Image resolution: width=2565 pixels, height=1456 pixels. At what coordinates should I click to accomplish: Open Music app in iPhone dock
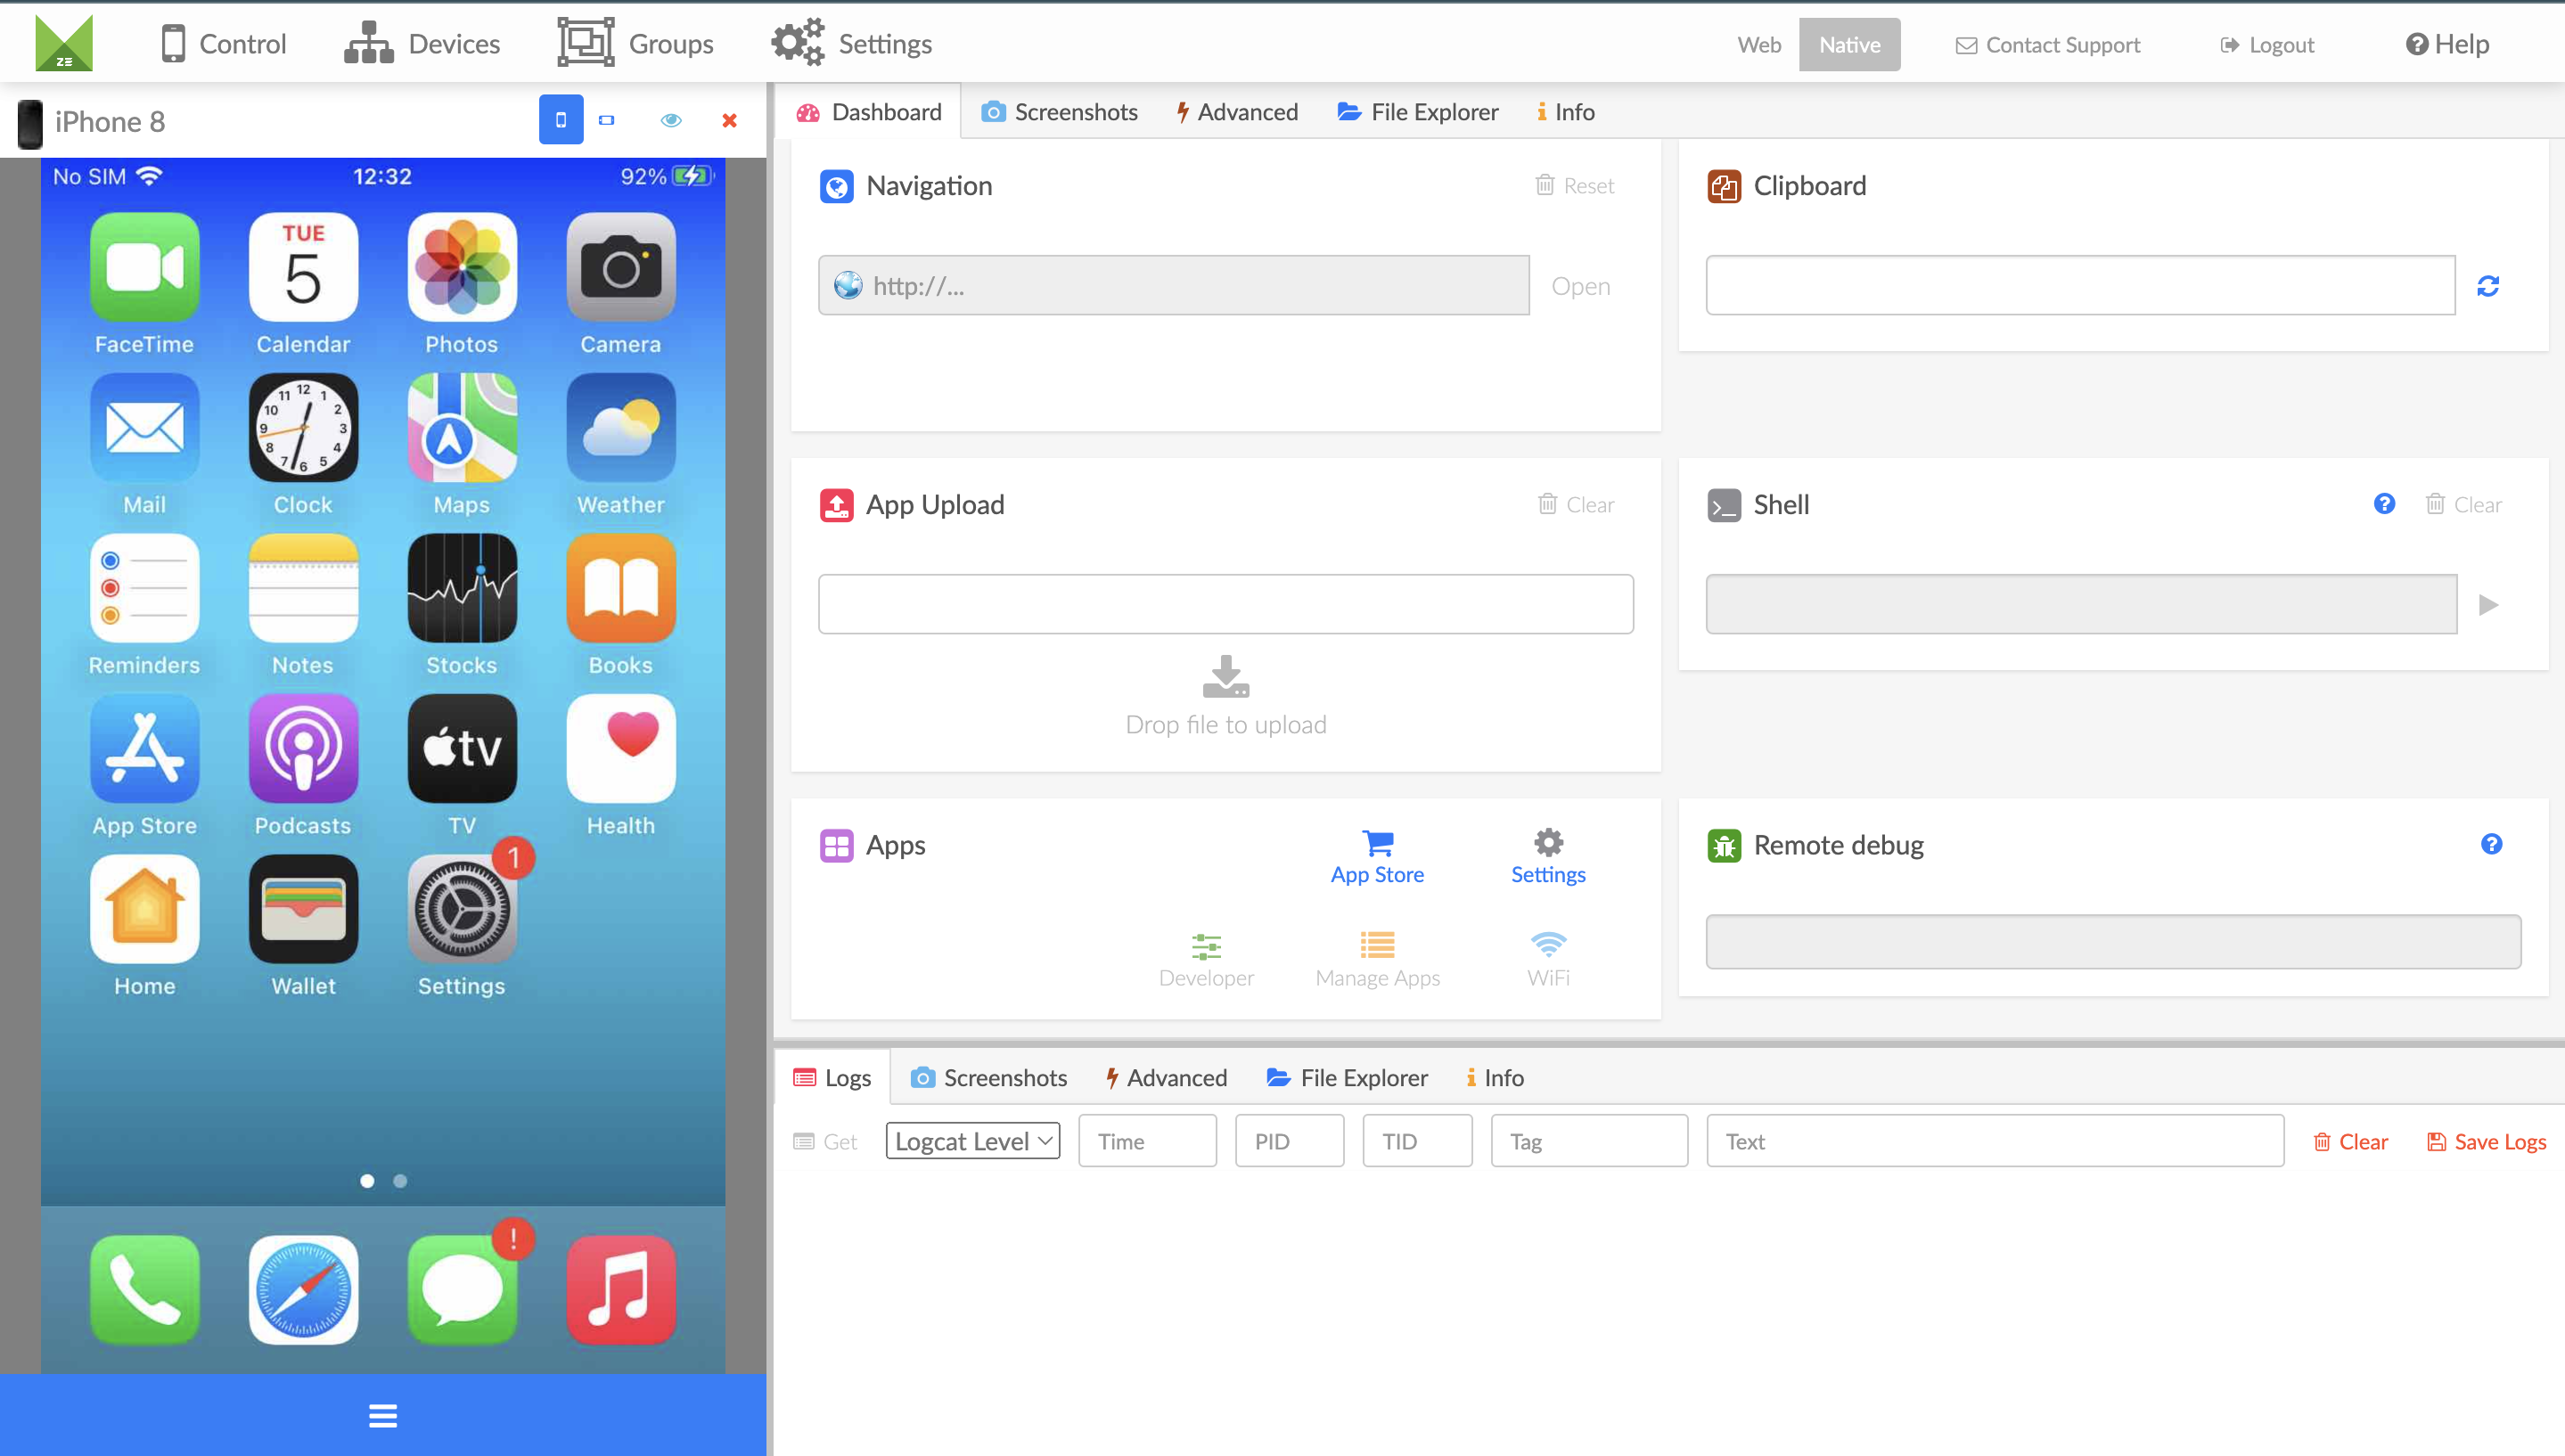pos(621,1290)
